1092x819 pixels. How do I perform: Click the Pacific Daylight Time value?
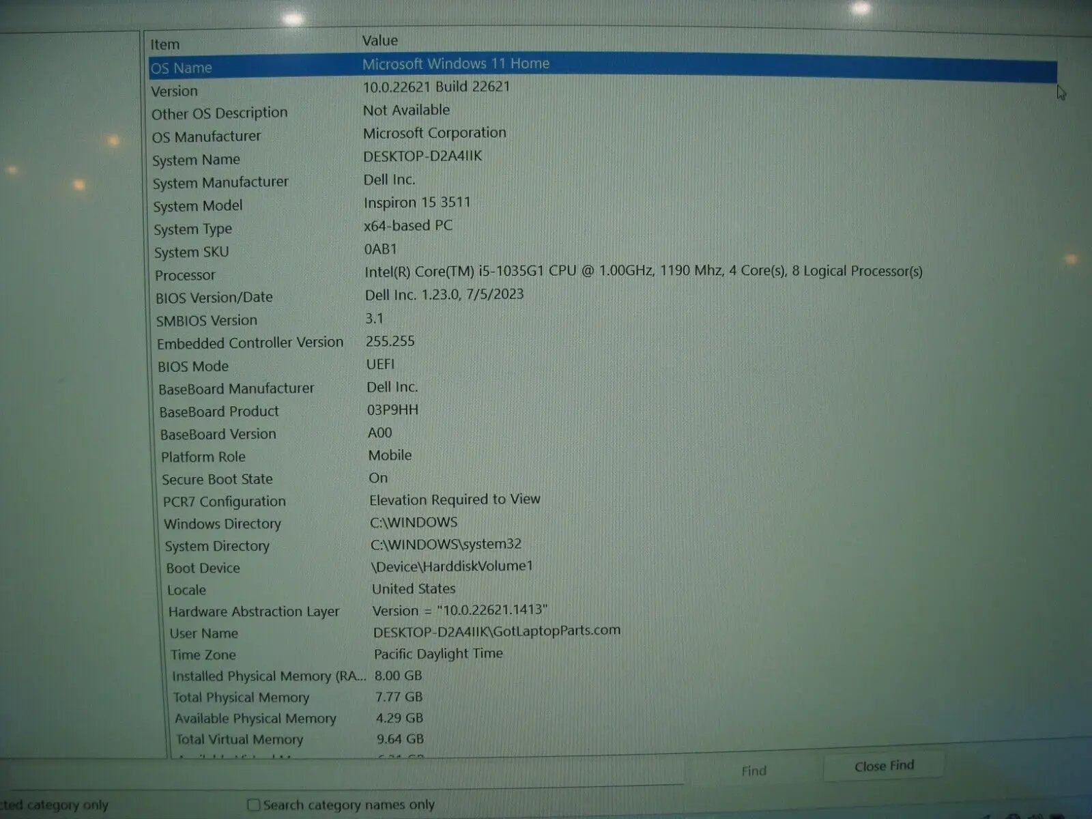(x=439, y=653)
